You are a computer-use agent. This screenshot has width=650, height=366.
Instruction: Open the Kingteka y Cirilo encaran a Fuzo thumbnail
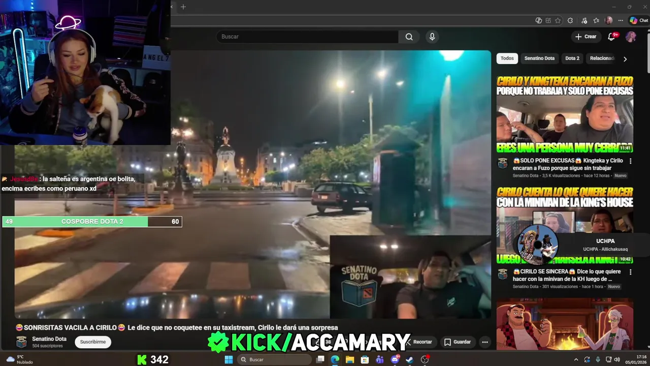click(565, 114)
